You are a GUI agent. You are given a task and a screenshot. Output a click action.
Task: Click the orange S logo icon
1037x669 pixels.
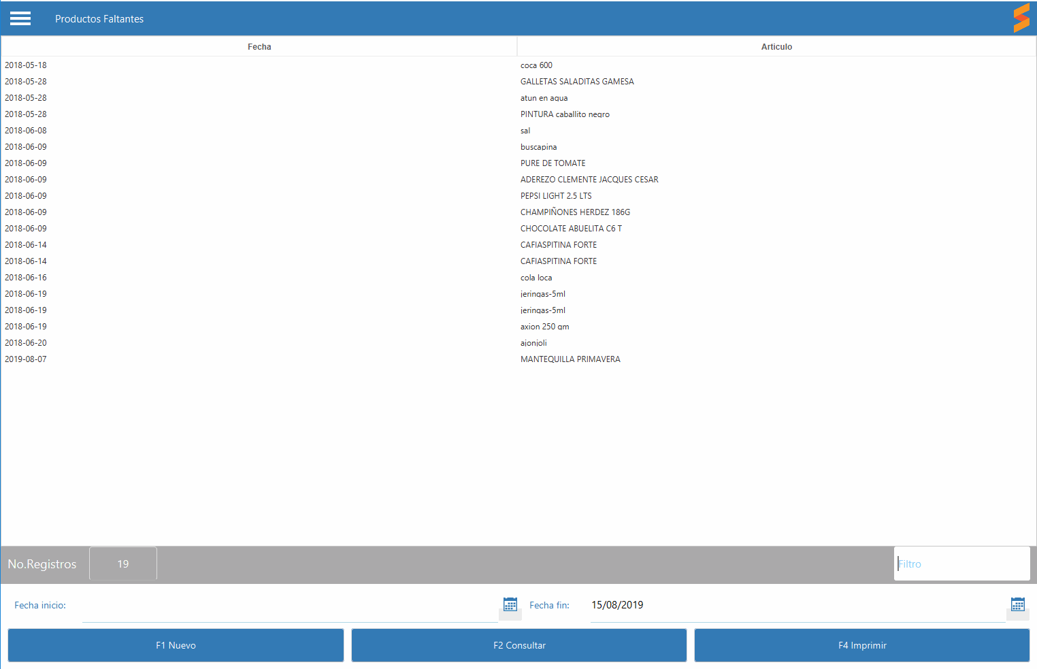1021,18
